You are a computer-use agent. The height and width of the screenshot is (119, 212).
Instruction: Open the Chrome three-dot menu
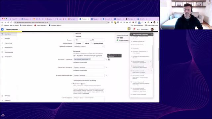157,22
